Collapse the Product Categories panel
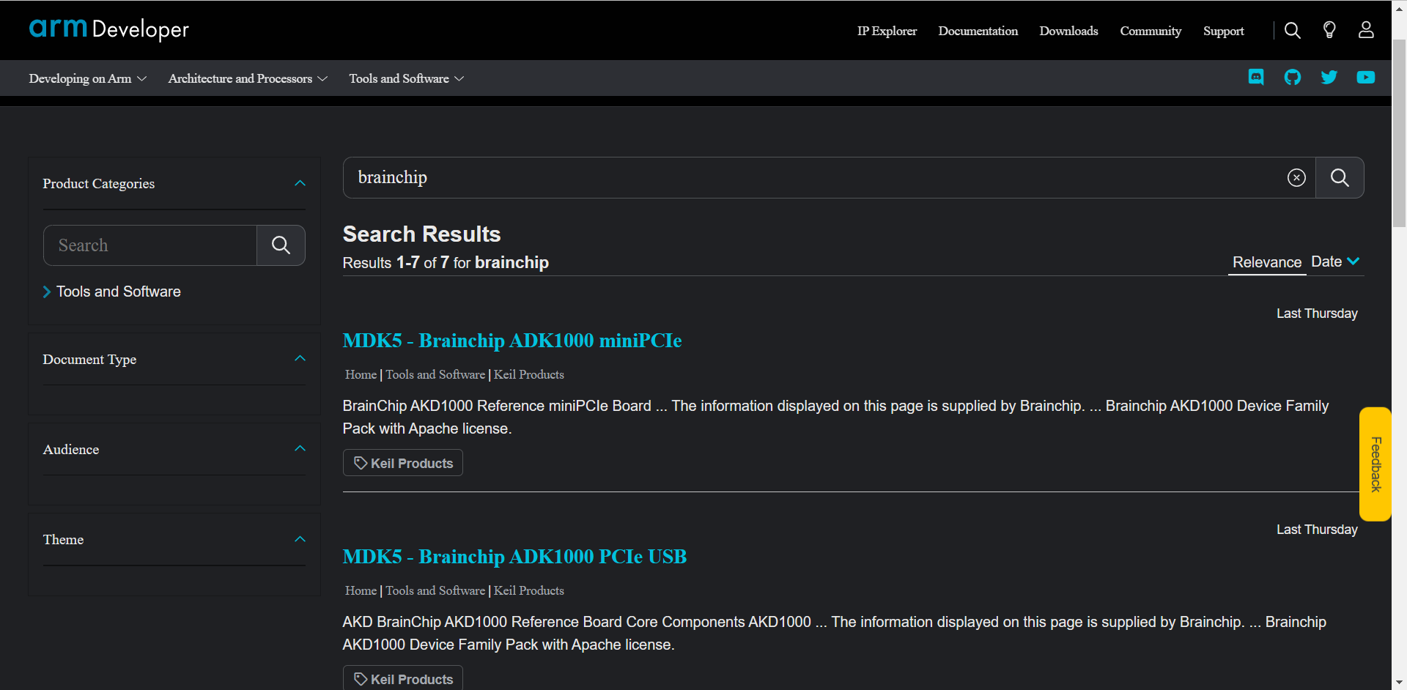The image size is (1407, 690). click(x=300, y=183)
